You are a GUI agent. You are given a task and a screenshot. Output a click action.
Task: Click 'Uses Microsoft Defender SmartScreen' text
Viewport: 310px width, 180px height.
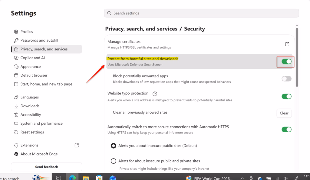tap(135, 65)
